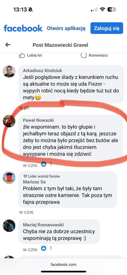Tap the facebook.com address bar
Viewport: 127px width, 275px height.
(63, 265)
